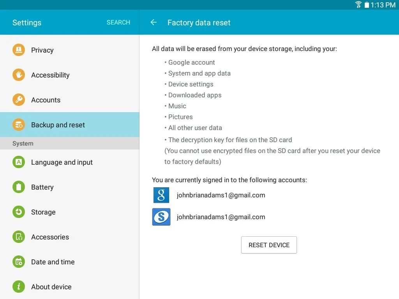399x299 pixels.
Task: Tap the battery status bar icon
Action: tap(366, 5)
